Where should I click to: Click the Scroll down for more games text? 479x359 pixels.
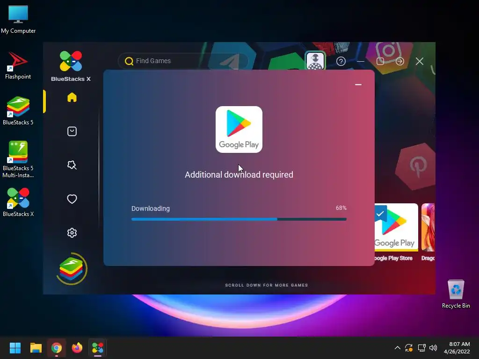[266, 285]
